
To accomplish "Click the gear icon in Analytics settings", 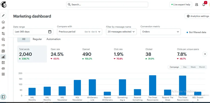I will pos(188,16).
